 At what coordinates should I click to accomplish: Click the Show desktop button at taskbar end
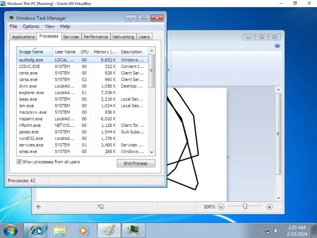click(x=315, y=230)
